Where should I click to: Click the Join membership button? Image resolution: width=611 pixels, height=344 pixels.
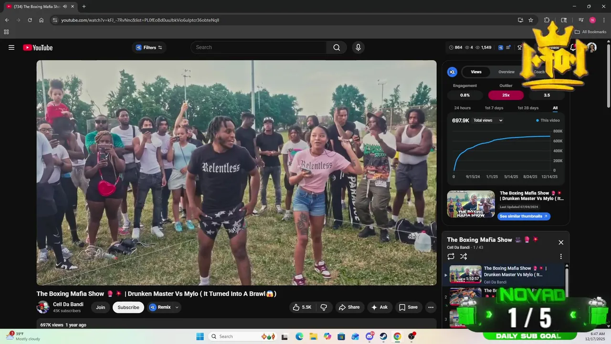100,307
